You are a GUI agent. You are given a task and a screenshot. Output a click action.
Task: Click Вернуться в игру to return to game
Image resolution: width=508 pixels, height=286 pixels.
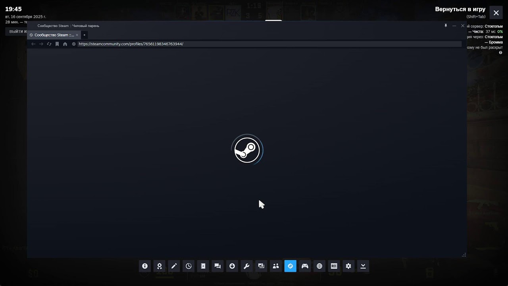pyautogui.click(x=460, y=9)
